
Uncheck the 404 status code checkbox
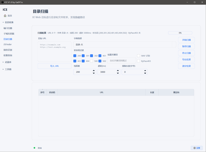tap(83, 61)
